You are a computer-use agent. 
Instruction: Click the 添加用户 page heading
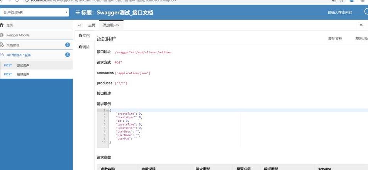click(x=107, y=39)
